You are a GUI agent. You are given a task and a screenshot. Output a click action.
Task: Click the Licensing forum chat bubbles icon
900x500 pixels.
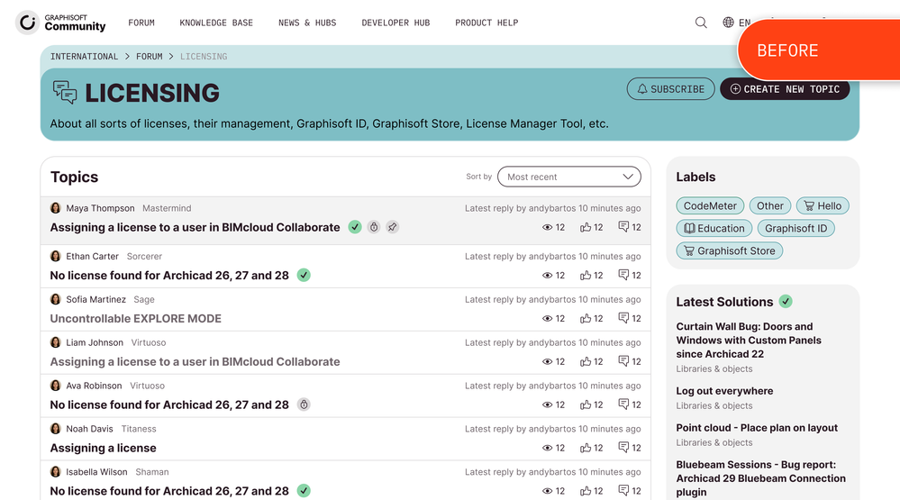point(65,93)
